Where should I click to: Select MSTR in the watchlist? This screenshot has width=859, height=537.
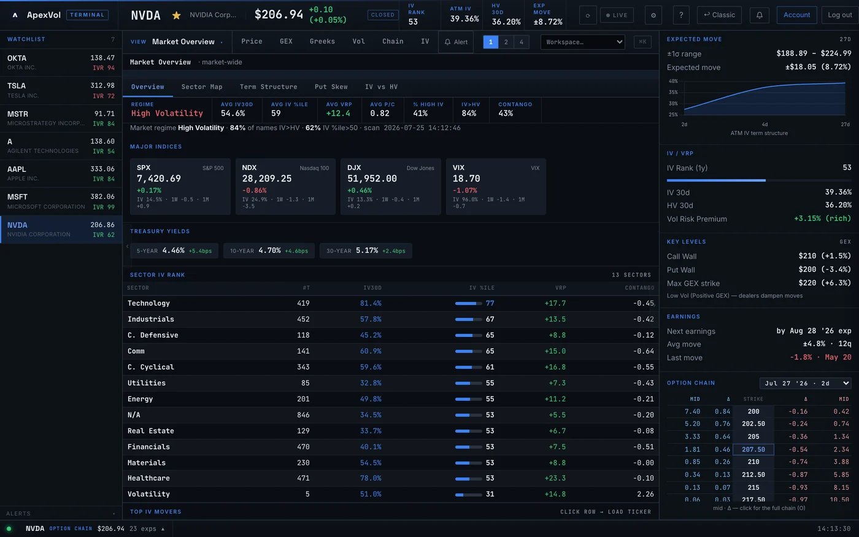[61, 118]
